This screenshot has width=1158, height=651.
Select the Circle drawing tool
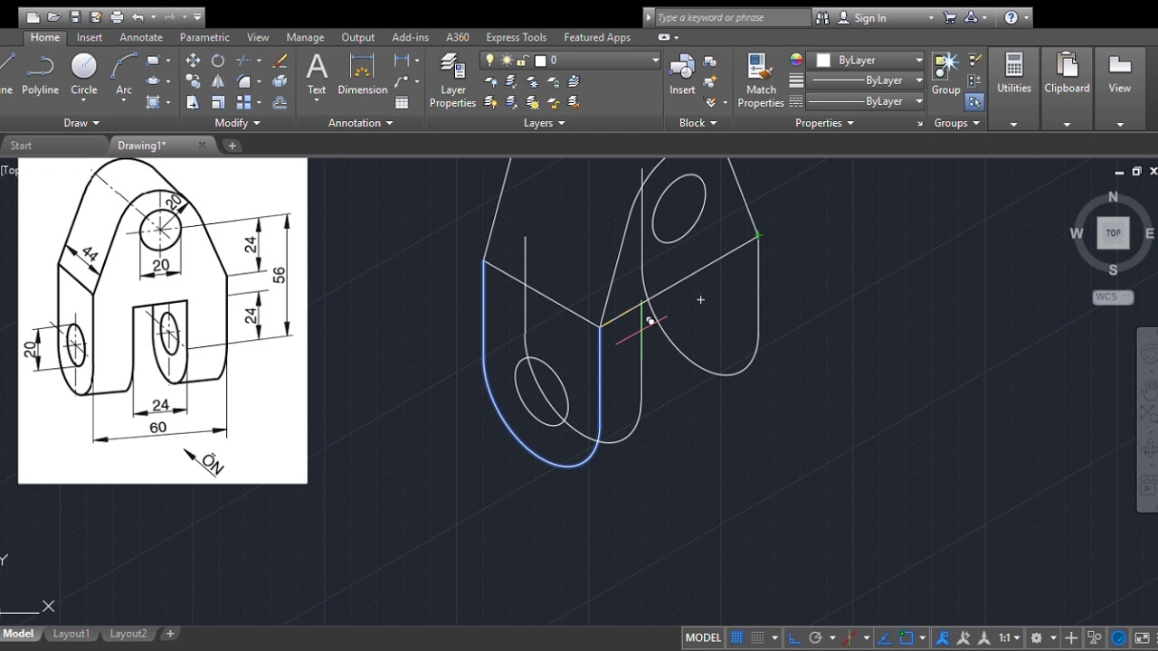[x=84, y=73]
